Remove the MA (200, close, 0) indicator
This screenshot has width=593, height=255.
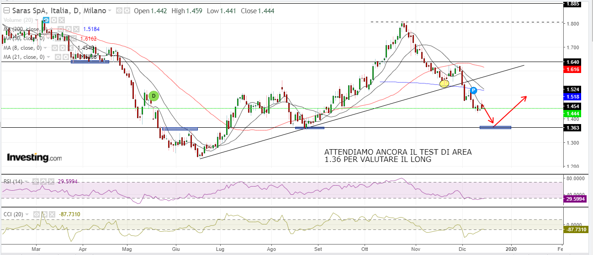76,29
